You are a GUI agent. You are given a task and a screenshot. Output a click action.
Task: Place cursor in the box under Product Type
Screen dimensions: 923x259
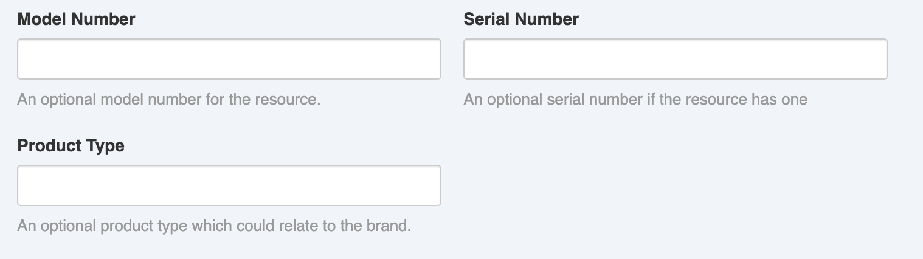click(x=229, y=185)
